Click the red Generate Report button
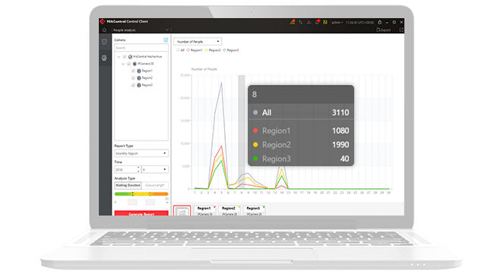Viewport: 488px width, 277px height. 141,213
